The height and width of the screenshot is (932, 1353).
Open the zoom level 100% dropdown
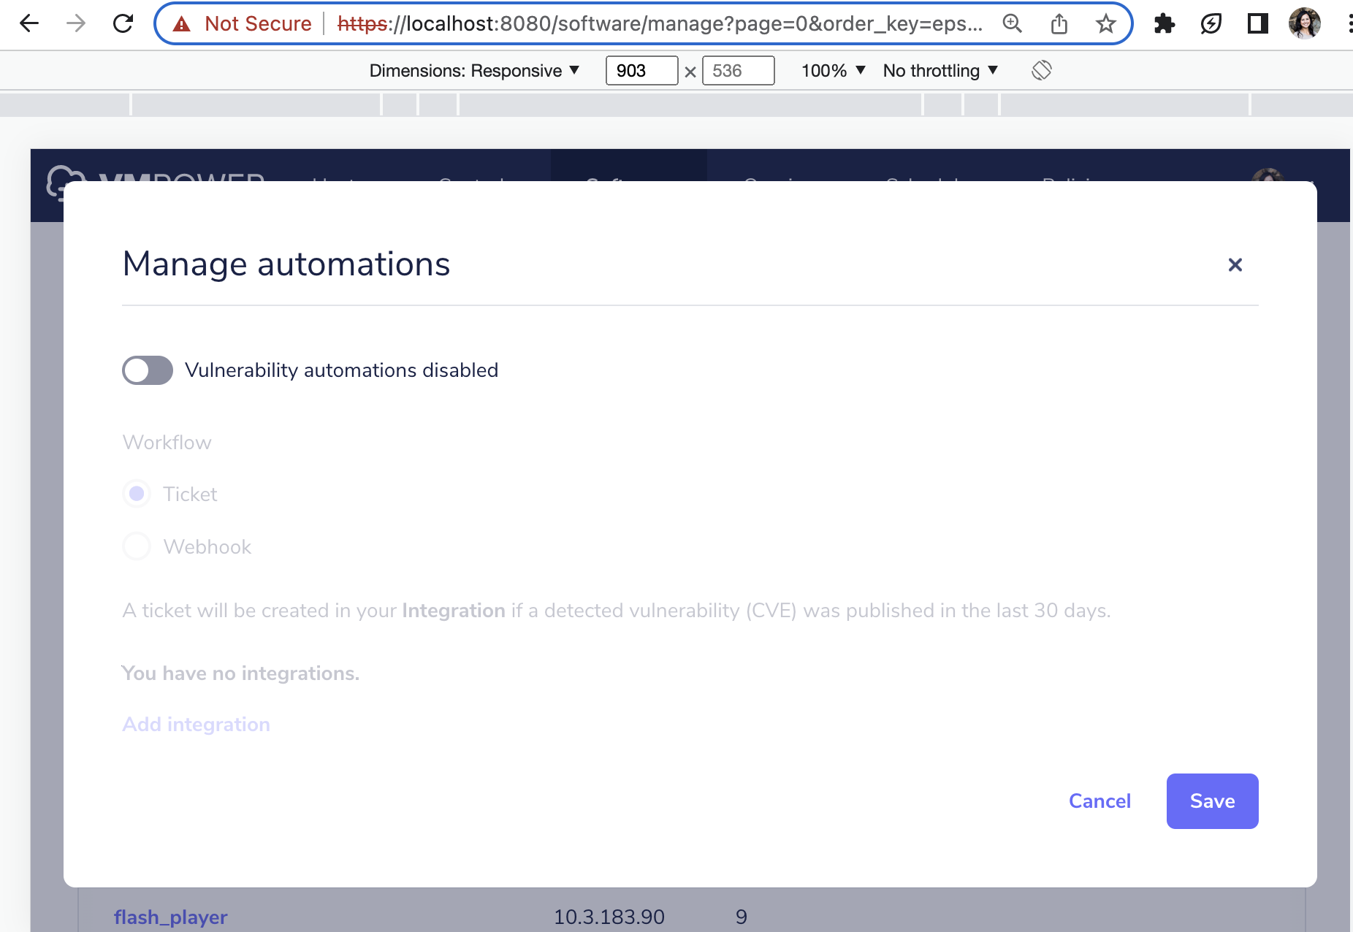(x=833, y=70)
